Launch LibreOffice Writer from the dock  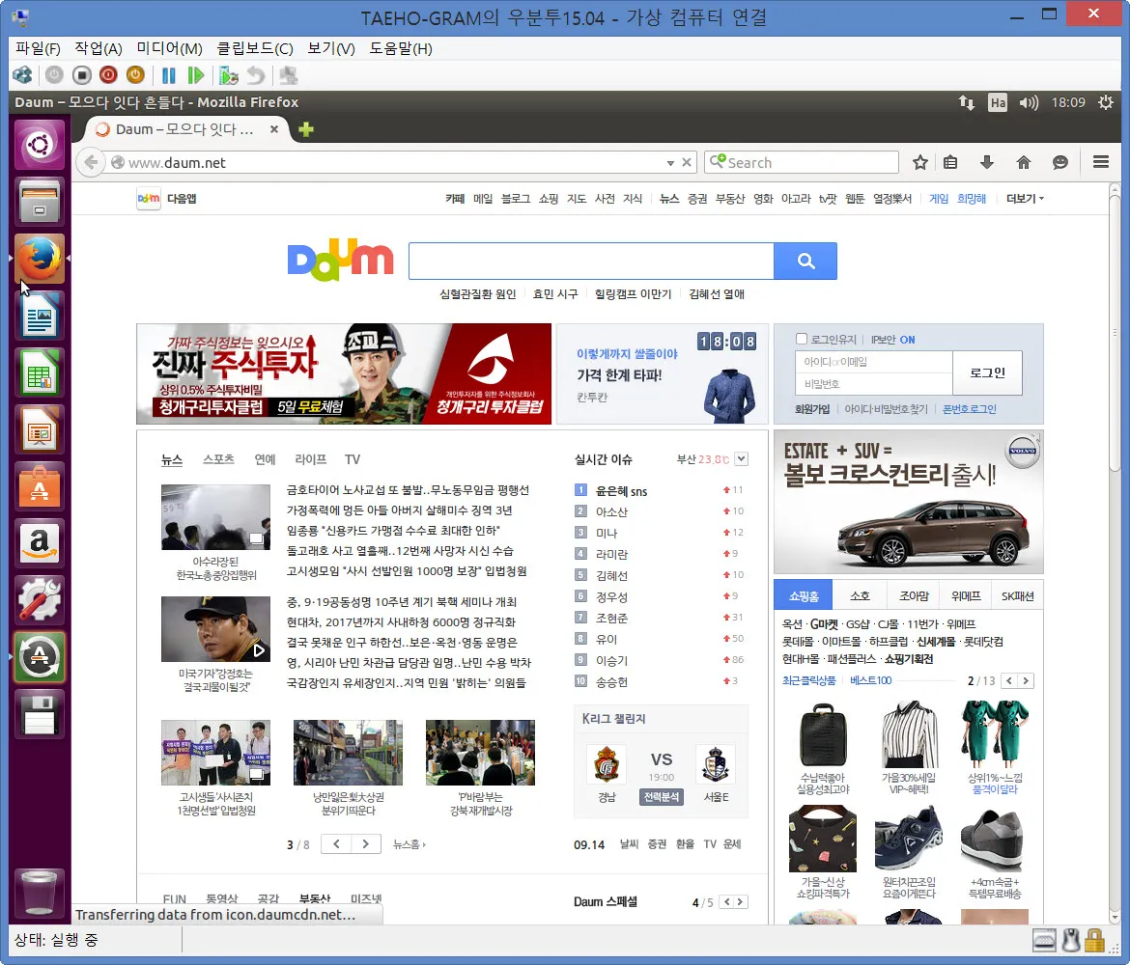pos(40,316)
